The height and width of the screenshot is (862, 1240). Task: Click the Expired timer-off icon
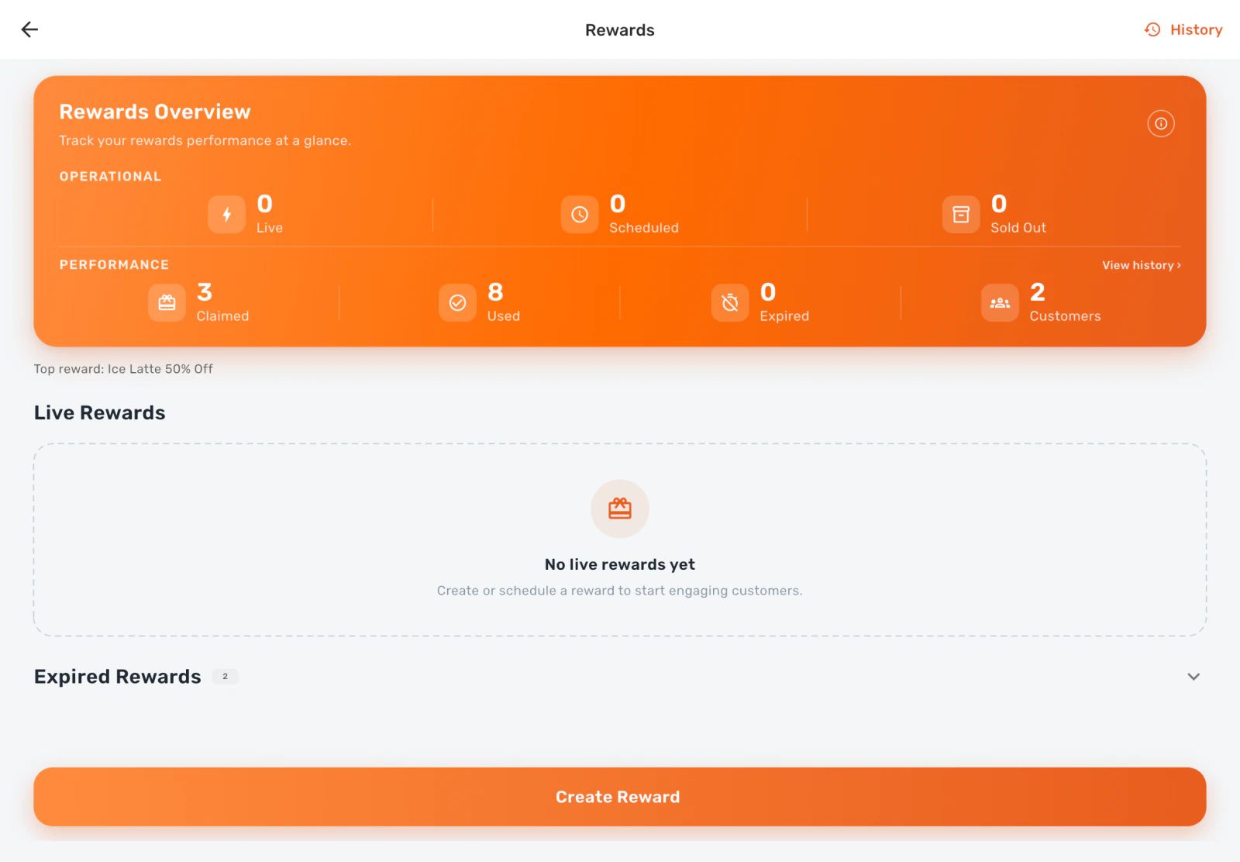click(730, 302)
